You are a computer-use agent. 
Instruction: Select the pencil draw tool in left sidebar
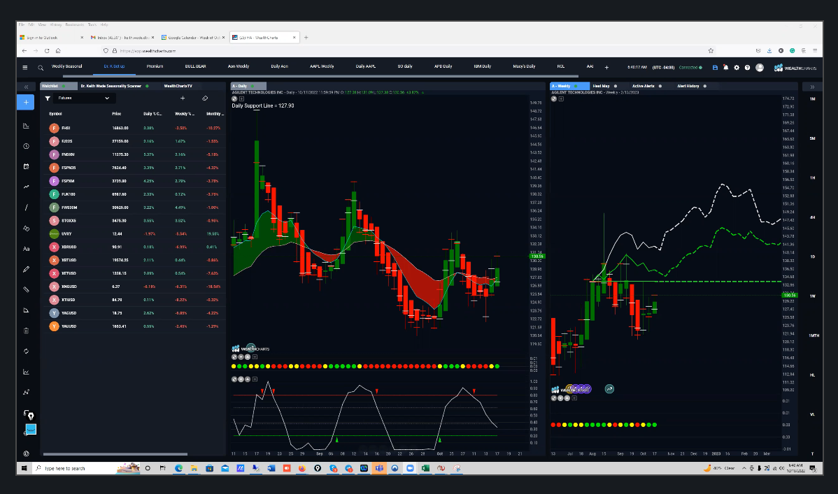coord(26,269)
